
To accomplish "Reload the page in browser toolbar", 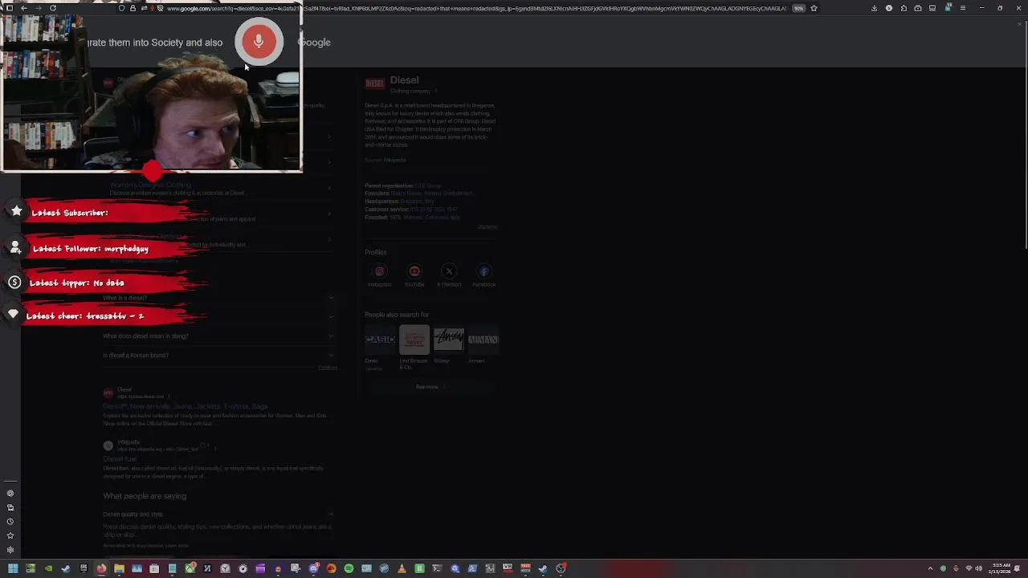I will click(53, 8).
